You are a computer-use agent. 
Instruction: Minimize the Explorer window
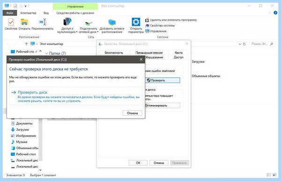click(x=249, y=6)
